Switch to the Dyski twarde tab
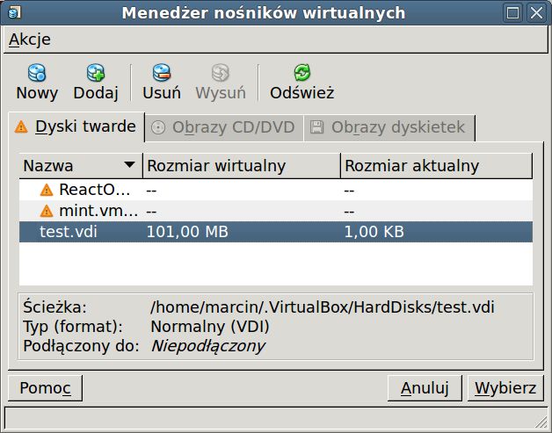 pos(76,126)
